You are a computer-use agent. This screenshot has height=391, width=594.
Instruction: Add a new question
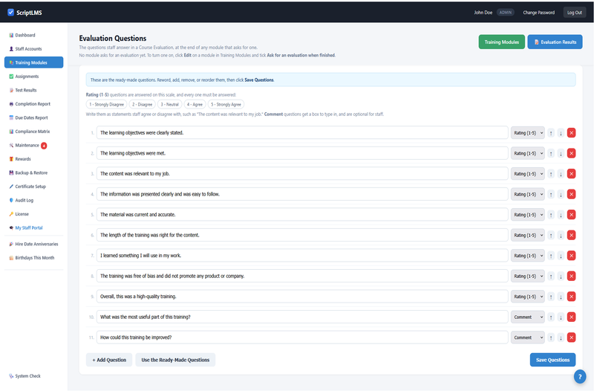(109, 360)
